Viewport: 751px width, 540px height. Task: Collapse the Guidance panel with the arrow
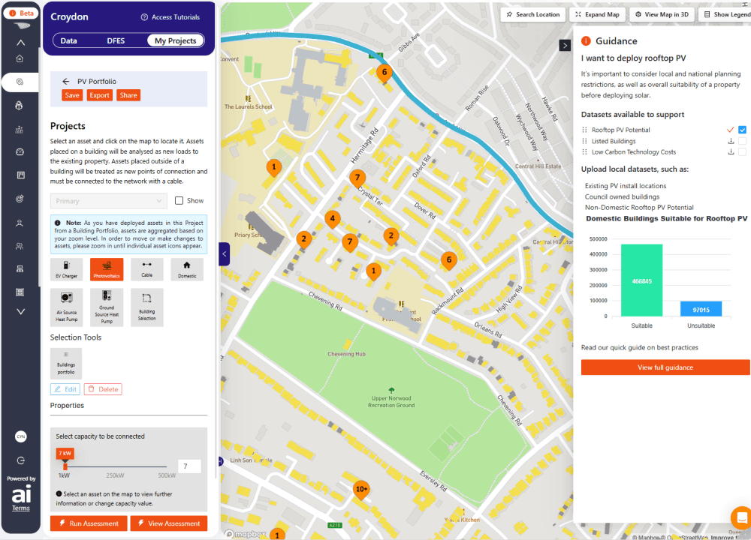pyautogui.click(x=566, y=46)
